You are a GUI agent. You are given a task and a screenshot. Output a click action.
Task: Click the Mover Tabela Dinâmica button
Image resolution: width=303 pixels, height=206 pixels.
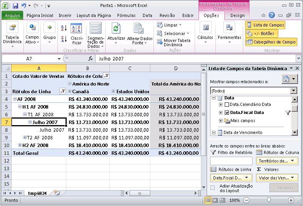point(174,42)
